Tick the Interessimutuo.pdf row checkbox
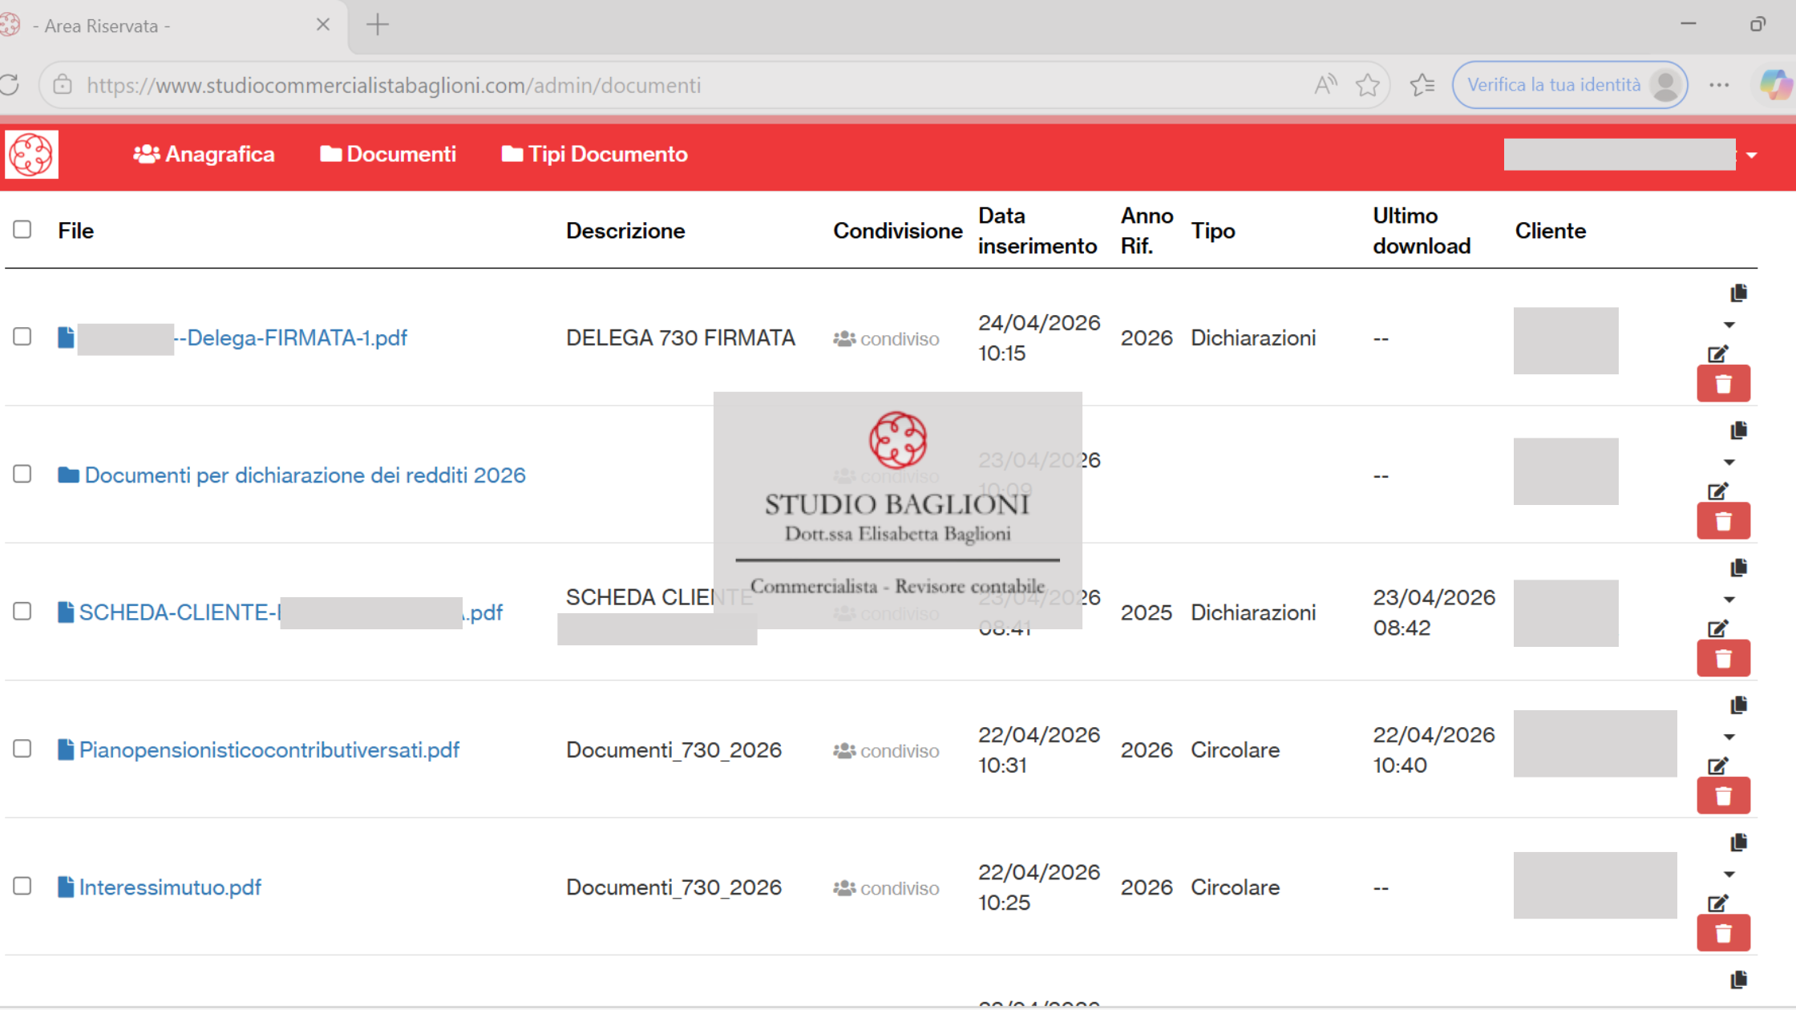The width and height of the screenshot is (1796, 1010). (22, 886)
